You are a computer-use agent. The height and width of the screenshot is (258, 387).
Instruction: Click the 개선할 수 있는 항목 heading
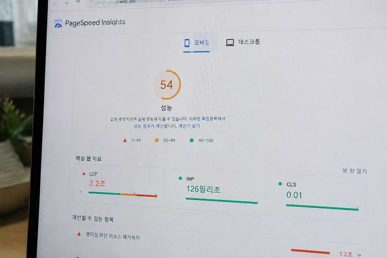click(x=93, y=218)
